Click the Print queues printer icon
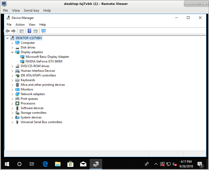The height and width of the screenshot is (170, 209). click(17, 99)
